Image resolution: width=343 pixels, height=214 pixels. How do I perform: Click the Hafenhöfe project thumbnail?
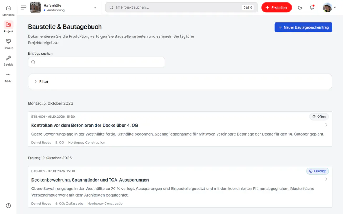[35, 7]
